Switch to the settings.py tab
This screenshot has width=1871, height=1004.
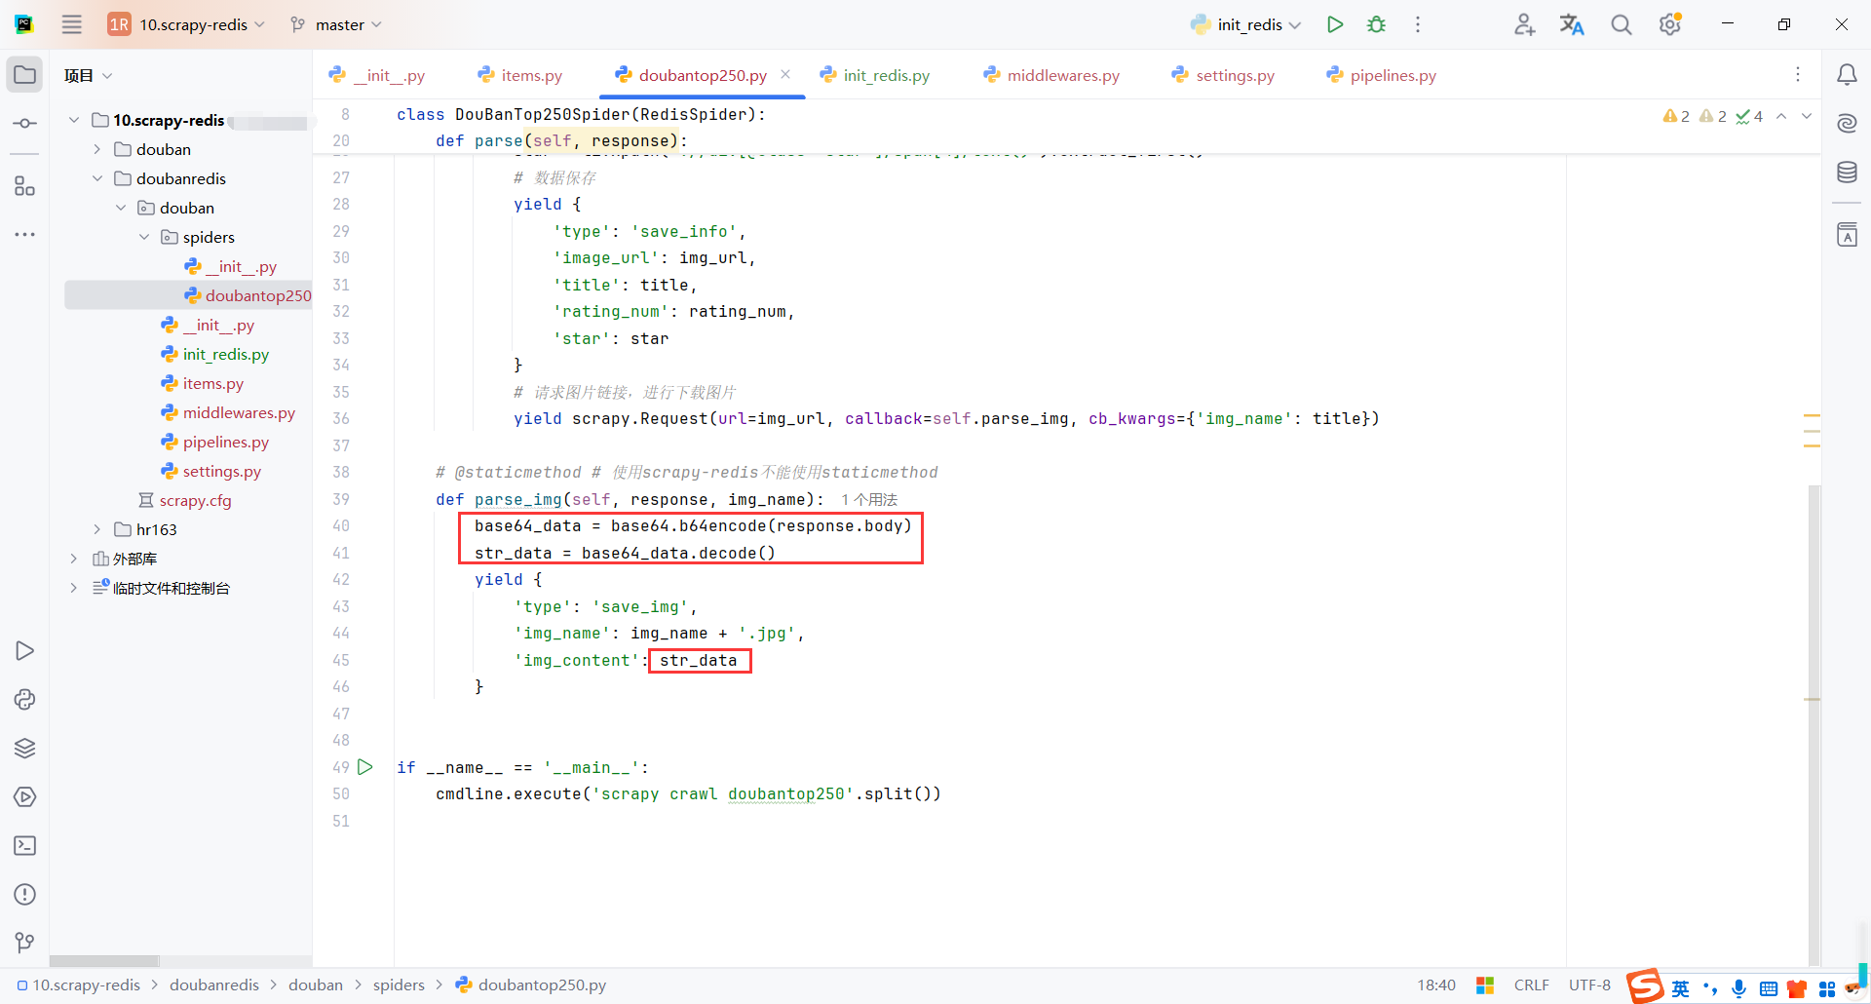(x=1234, y=74)
